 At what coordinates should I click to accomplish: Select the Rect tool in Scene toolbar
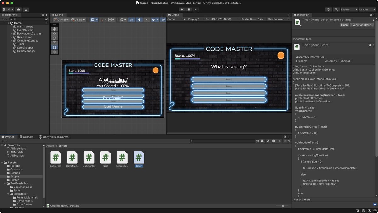54,47
